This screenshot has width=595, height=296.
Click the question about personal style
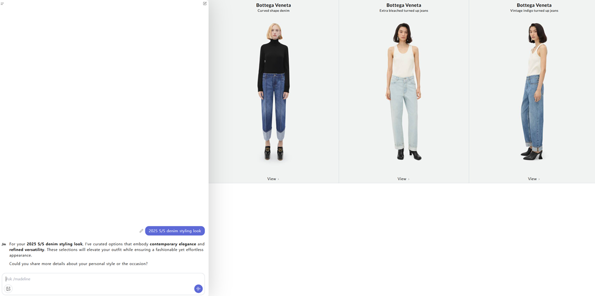tap(79, 264)
